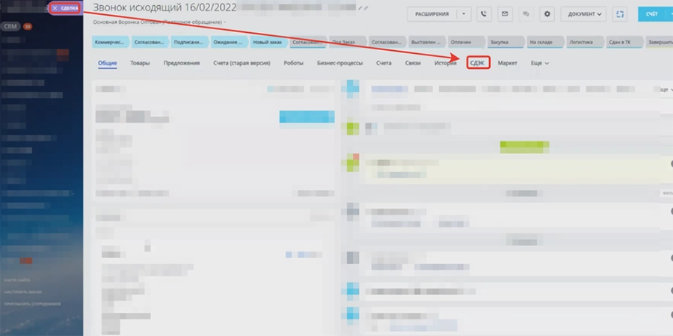This screenshot has height=336, width=673.
Task: Go to the История tab
Action: tap(445, 64)
